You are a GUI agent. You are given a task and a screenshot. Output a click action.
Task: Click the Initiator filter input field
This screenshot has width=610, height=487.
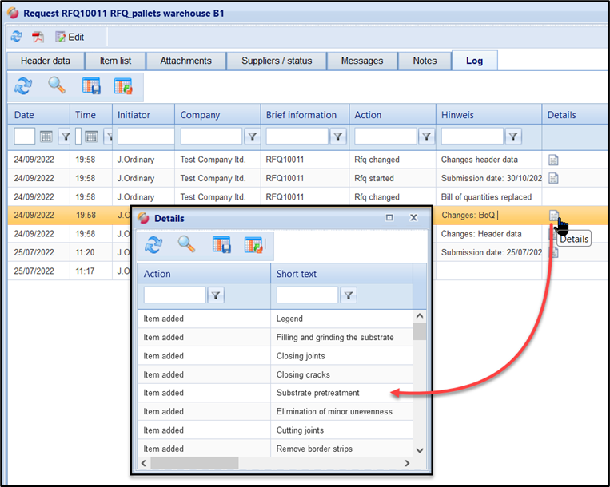[146, 137]
